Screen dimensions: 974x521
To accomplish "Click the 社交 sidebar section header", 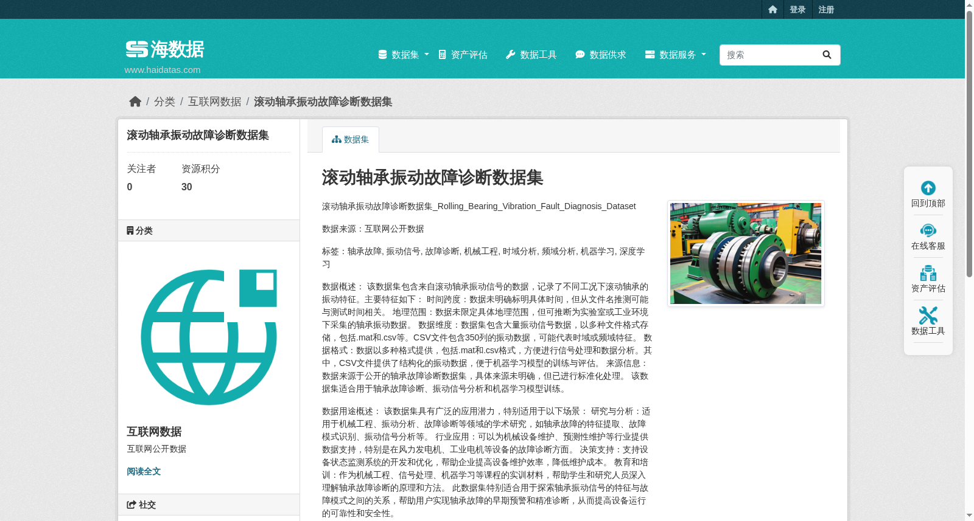I will [209, 505].
